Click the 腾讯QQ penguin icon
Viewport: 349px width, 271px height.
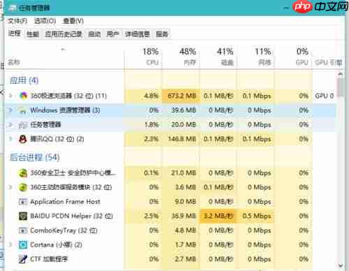pos(23,139)
